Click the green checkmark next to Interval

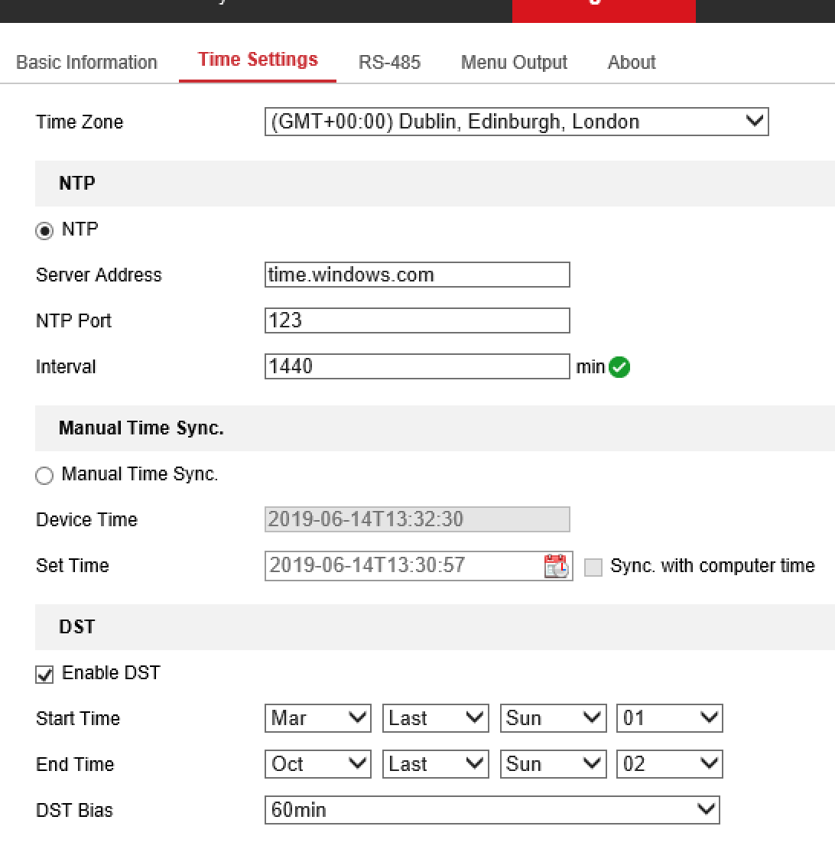point(620,368)
